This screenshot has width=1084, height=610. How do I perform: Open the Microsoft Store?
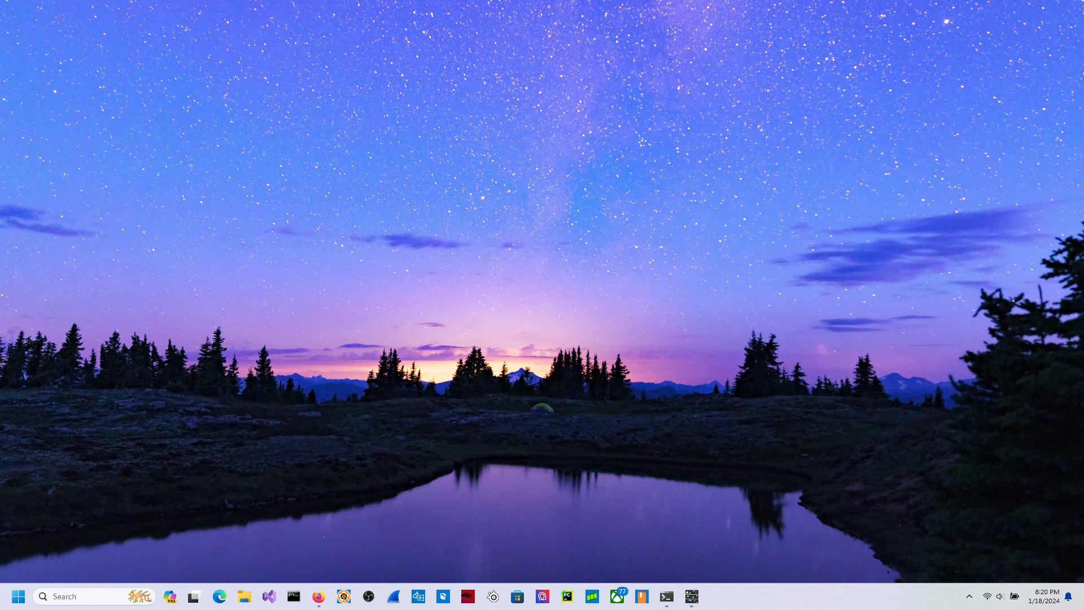click(x=517, y=596)
